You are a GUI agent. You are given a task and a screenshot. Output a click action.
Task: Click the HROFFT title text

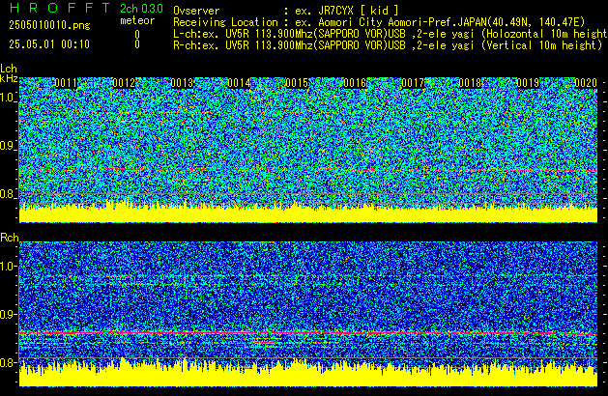60,8
